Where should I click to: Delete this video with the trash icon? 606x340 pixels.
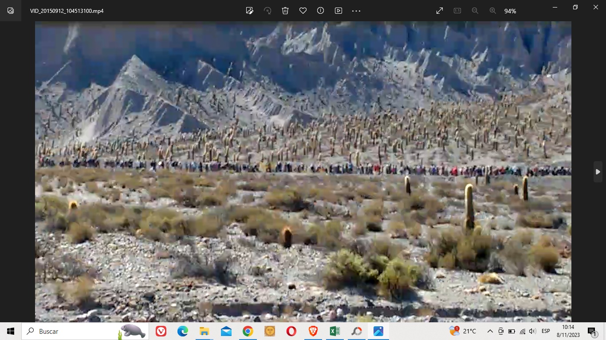click(x=285, y=11)
